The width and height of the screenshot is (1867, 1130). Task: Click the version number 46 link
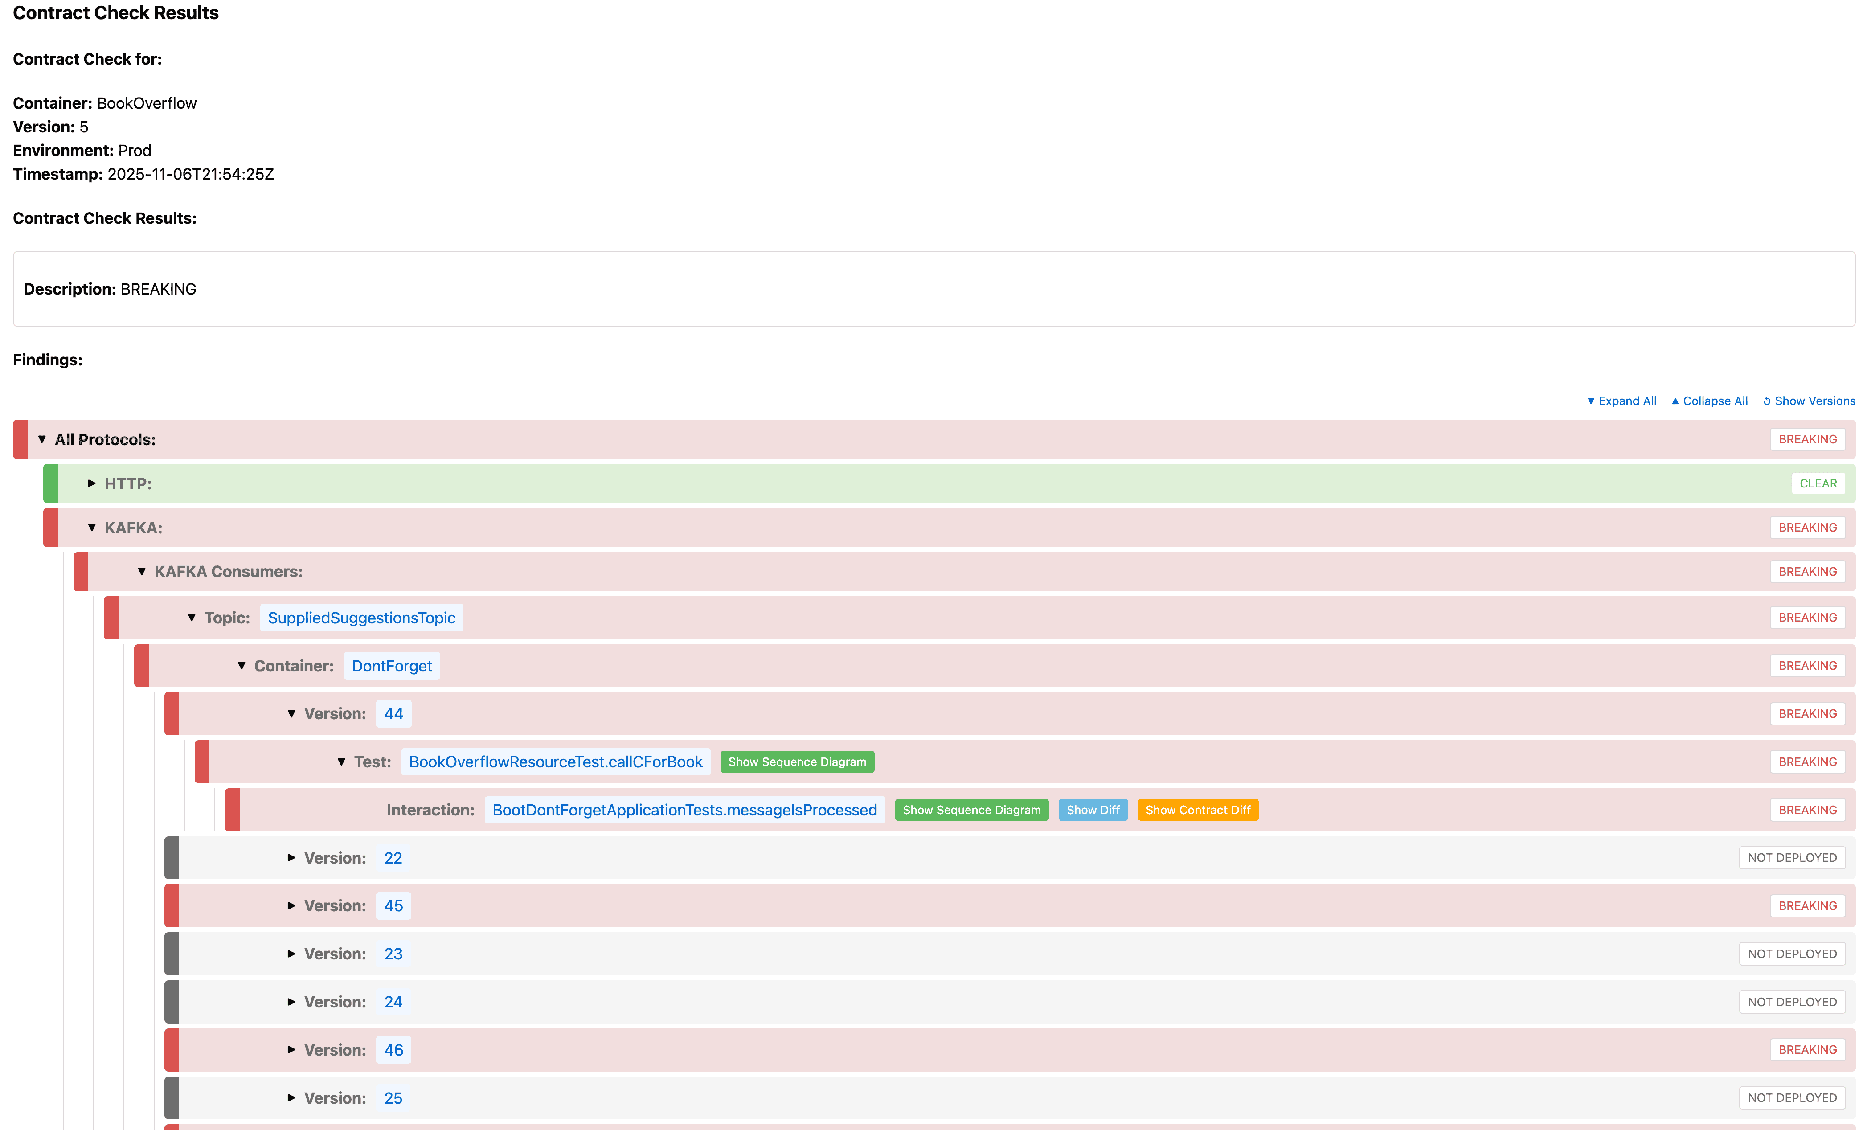tap(393, 1050)
